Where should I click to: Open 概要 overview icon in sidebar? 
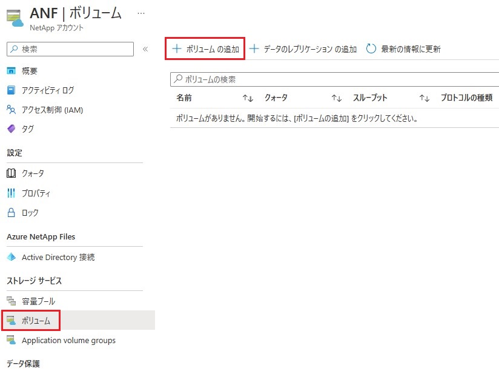click(x=11, y=71)
